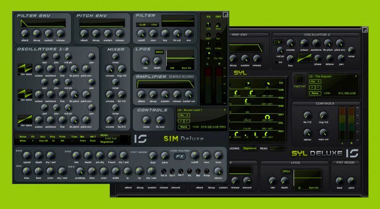Click the SIM LFO waveform display

tap(180, 60)
